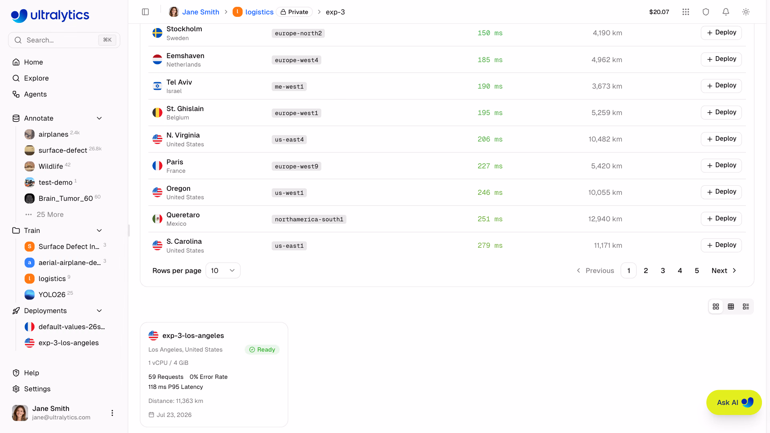Go to page 3
Screen dimensions: 770x433
pyautogui.click(x=663, y=271)
